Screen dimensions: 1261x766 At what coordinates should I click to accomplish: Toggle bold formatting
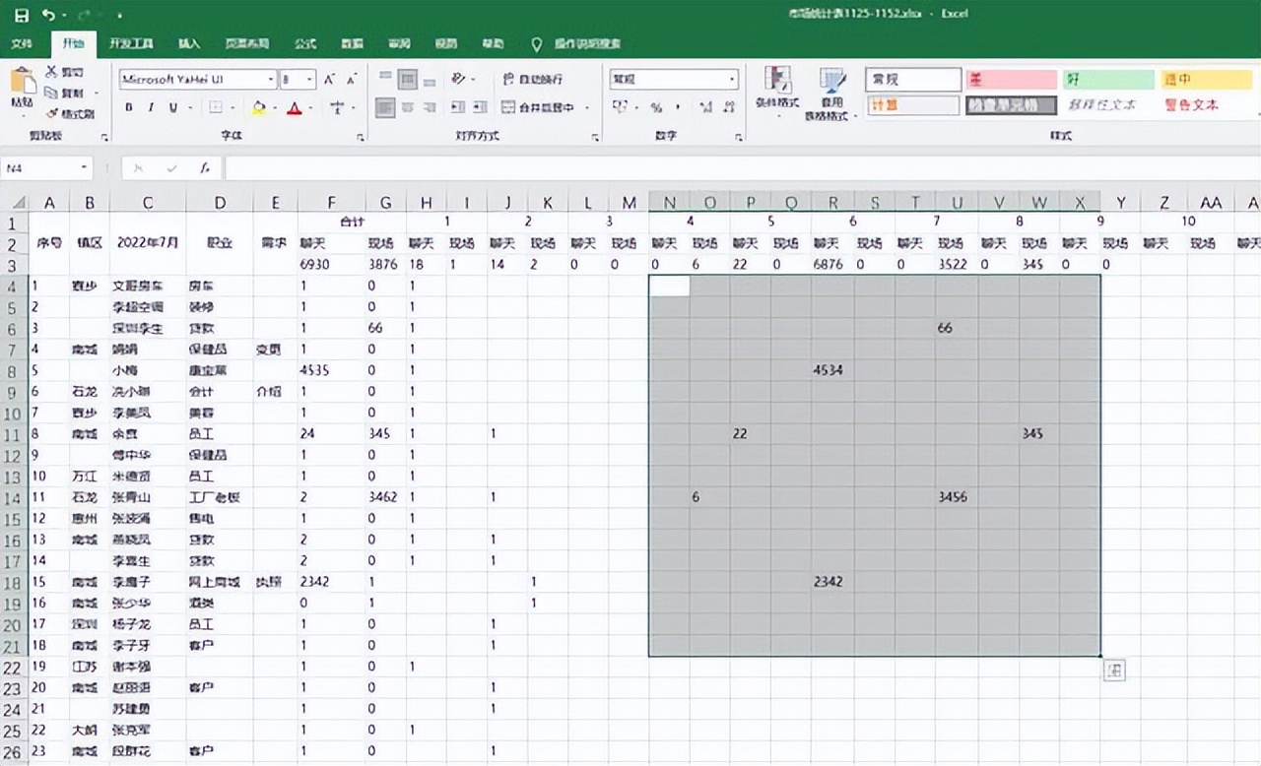pos(128,108)
